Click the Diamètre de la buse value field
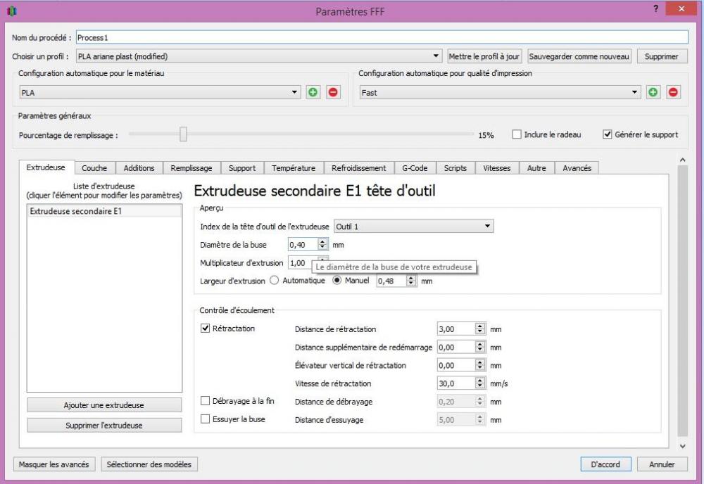Screen dimensions: 704x484 click(303, 245)
